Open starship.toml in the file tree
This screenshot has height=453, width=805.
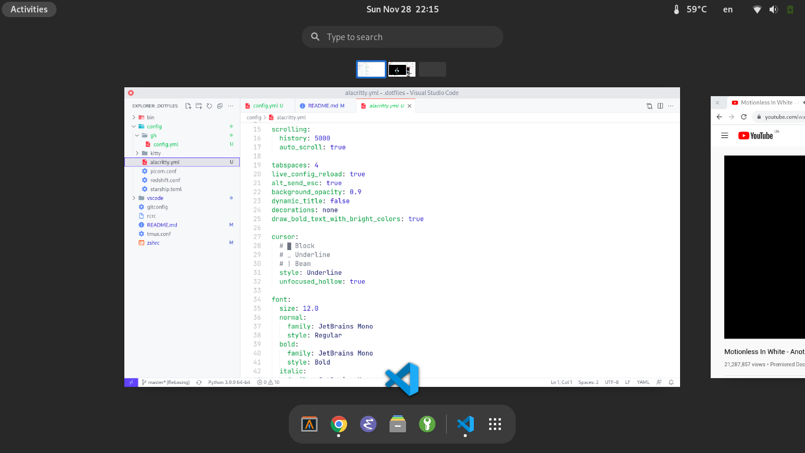[x=166, y=189]
